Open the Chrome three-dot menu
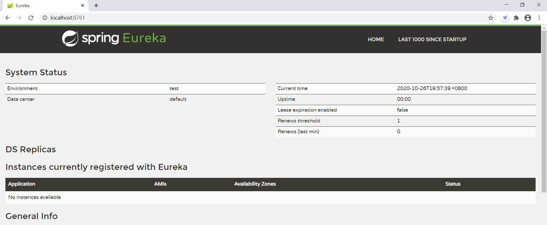547x225 pixels. 539,18
